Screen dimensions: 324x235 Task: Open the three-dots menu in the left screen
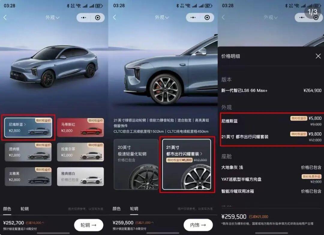tap(83, 18)
